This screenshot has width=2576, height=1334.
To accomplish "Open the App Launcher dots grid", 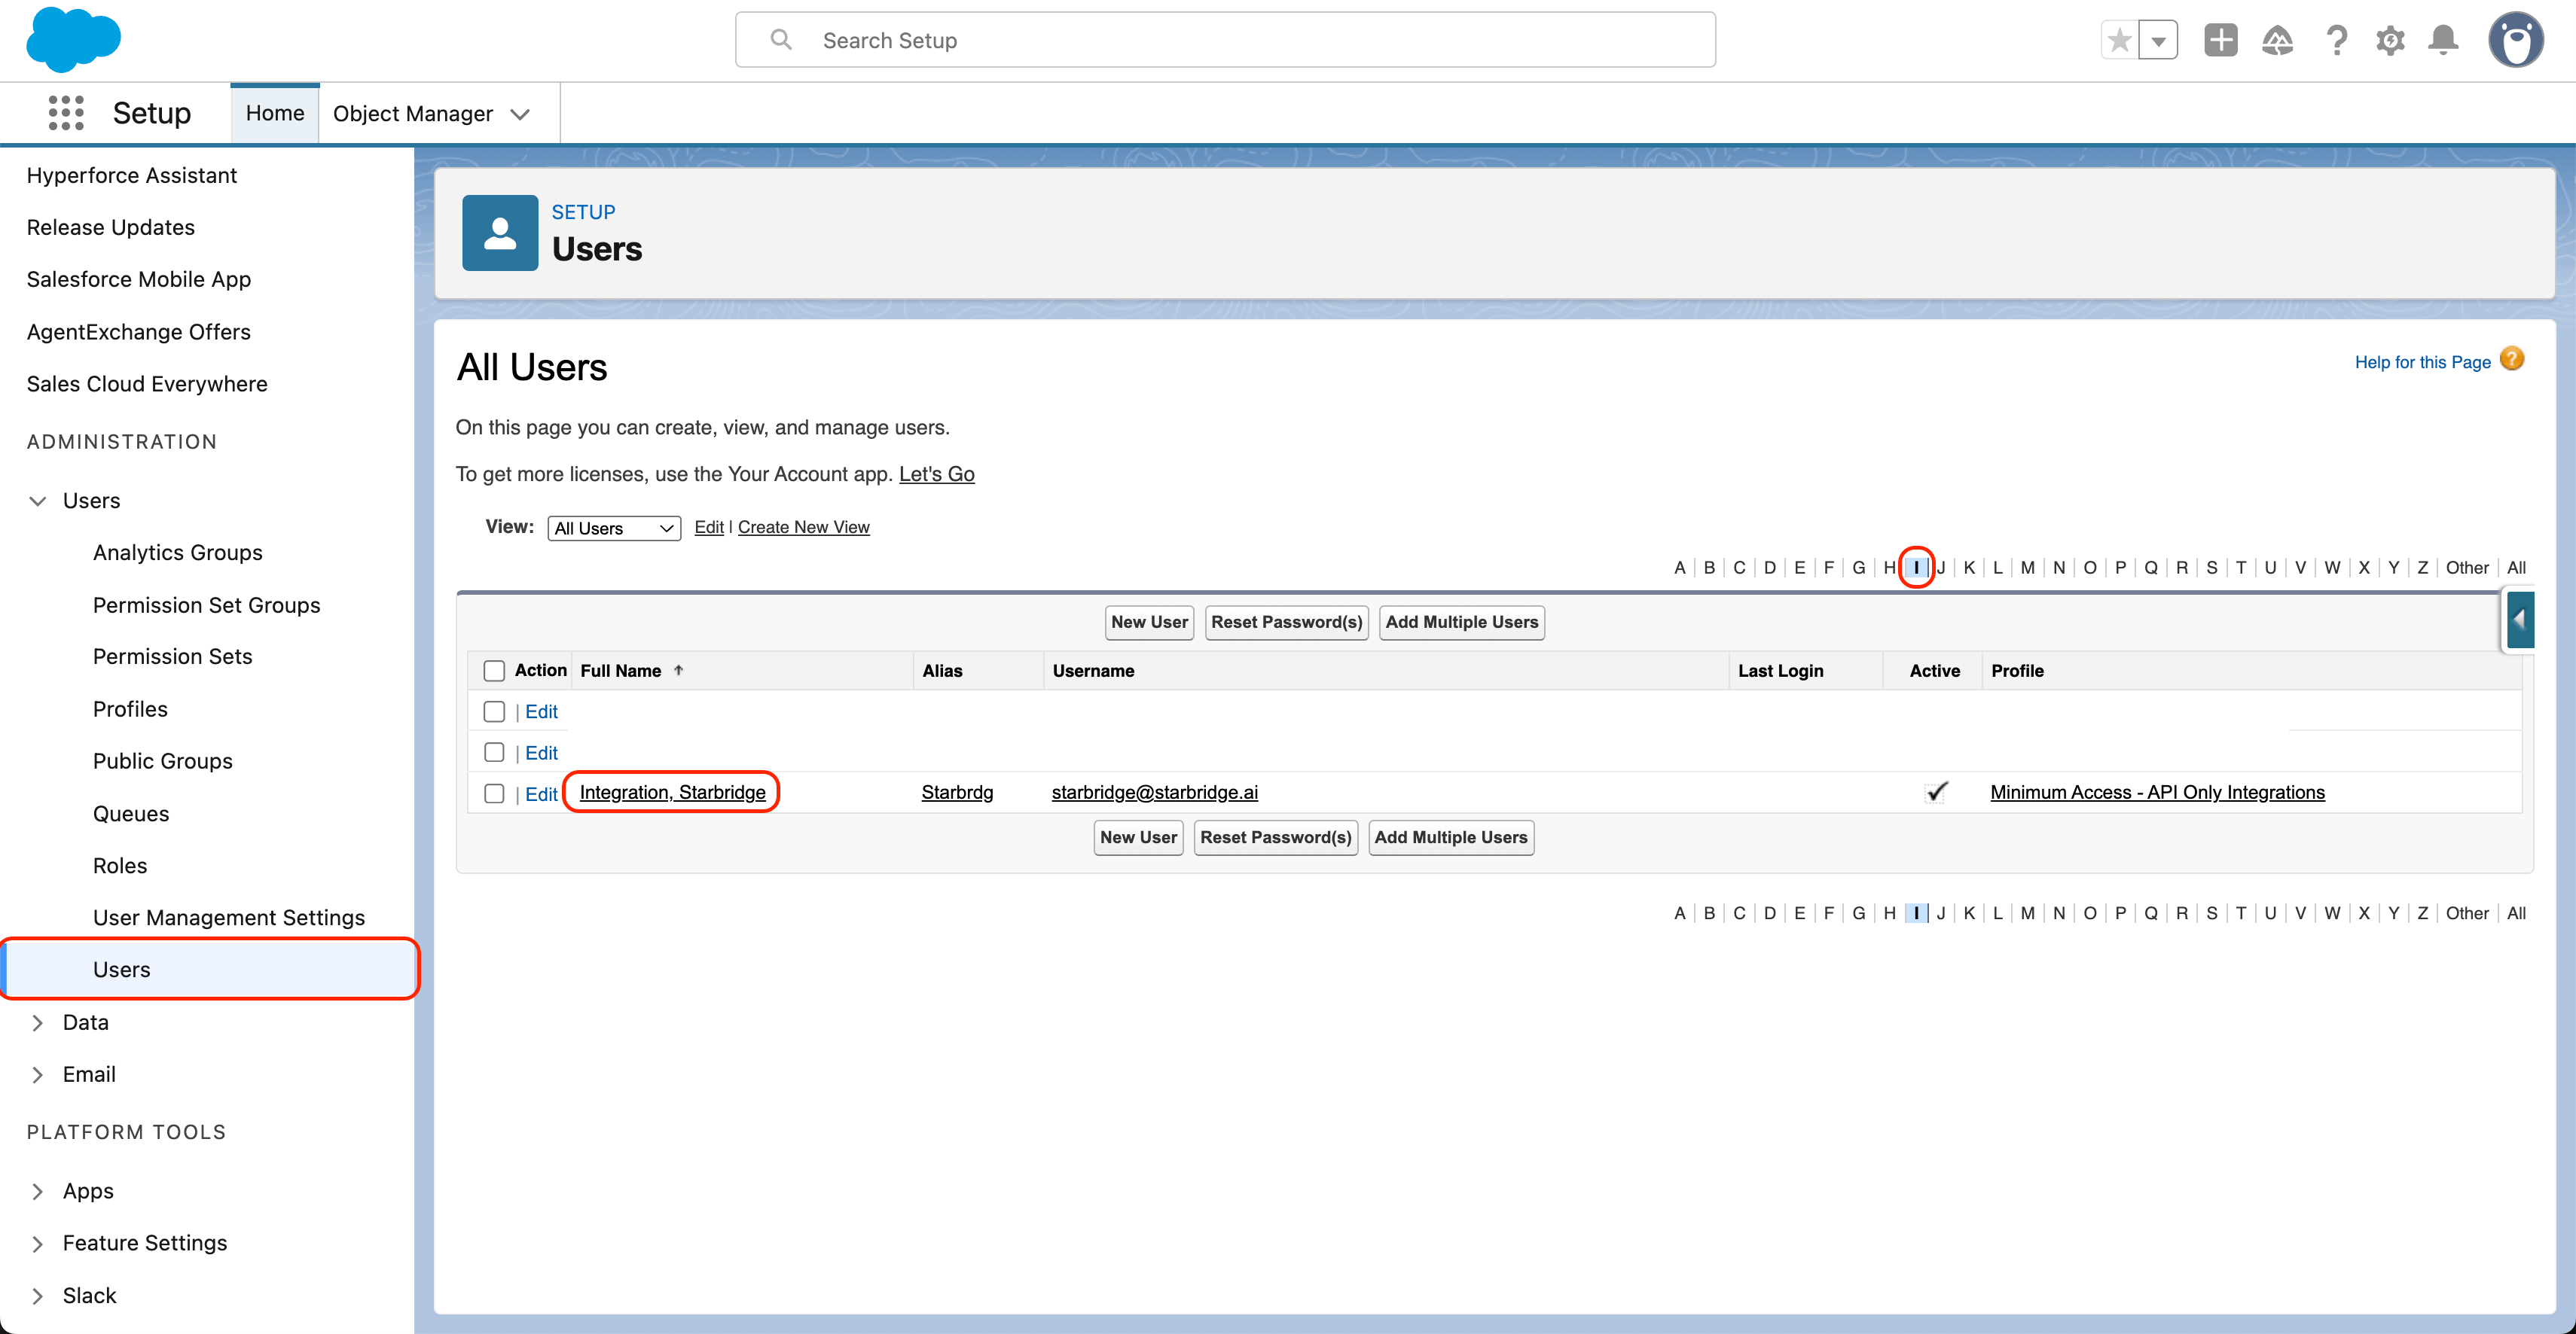I will (66, 113).
